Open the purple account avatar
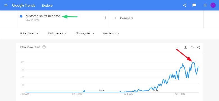 213,5
